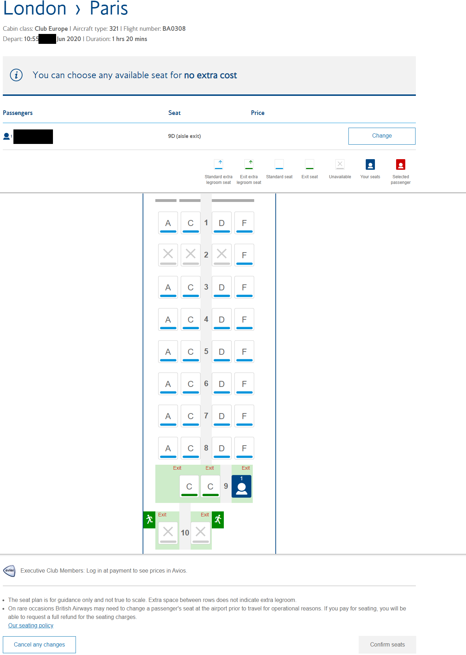This screenshot has height=655, width=466.
Task: Select seat 8A
Action: click(168, 448)
